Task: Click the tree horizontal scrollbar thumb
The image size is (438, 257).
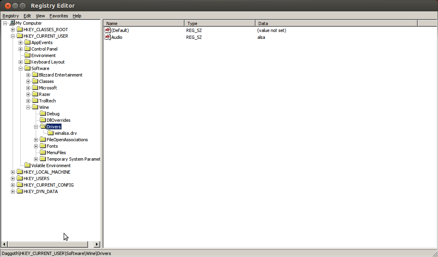Action: [48, 244]
